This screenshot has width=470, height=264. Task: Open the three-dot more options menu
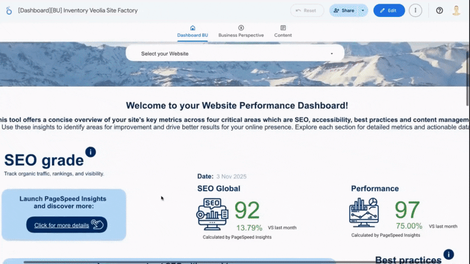click(x=415, y=11)
